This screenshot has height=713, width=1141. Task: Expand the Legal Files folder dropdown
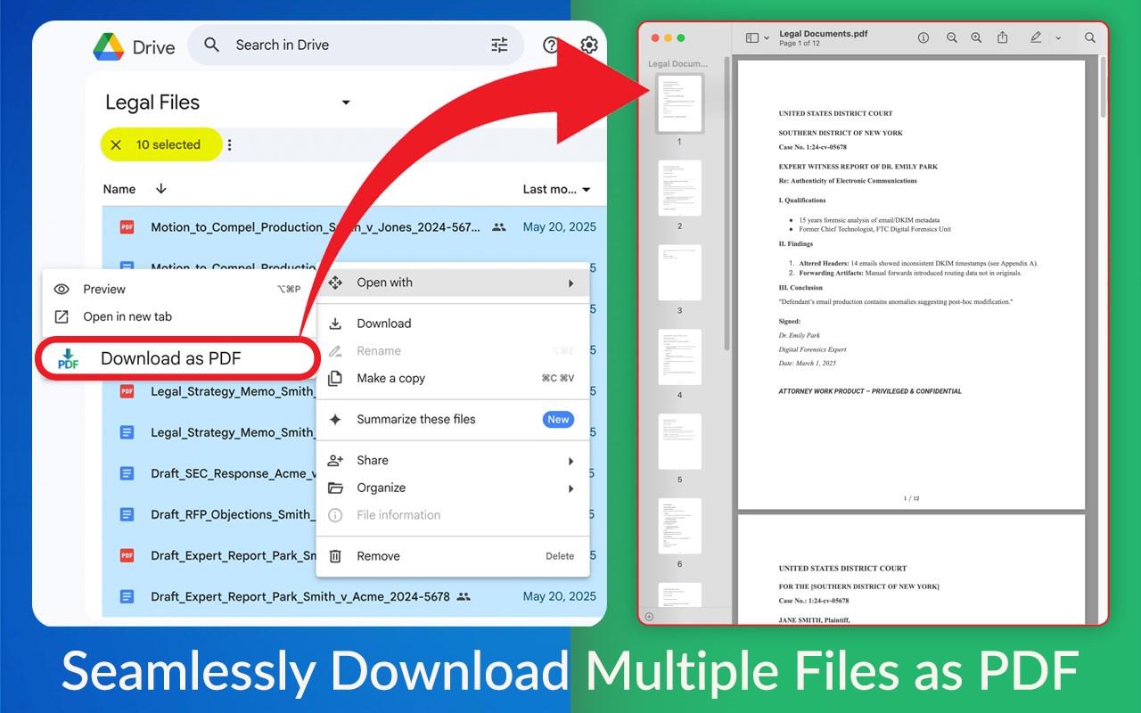(346, 102)
